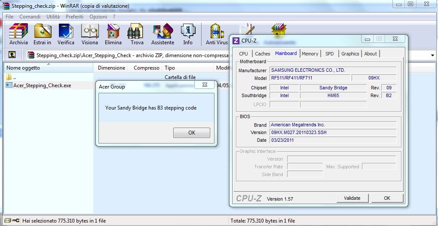
Task: Click the Archivia toolbar icon in WinRAR
Action: (x=18, y=35)
